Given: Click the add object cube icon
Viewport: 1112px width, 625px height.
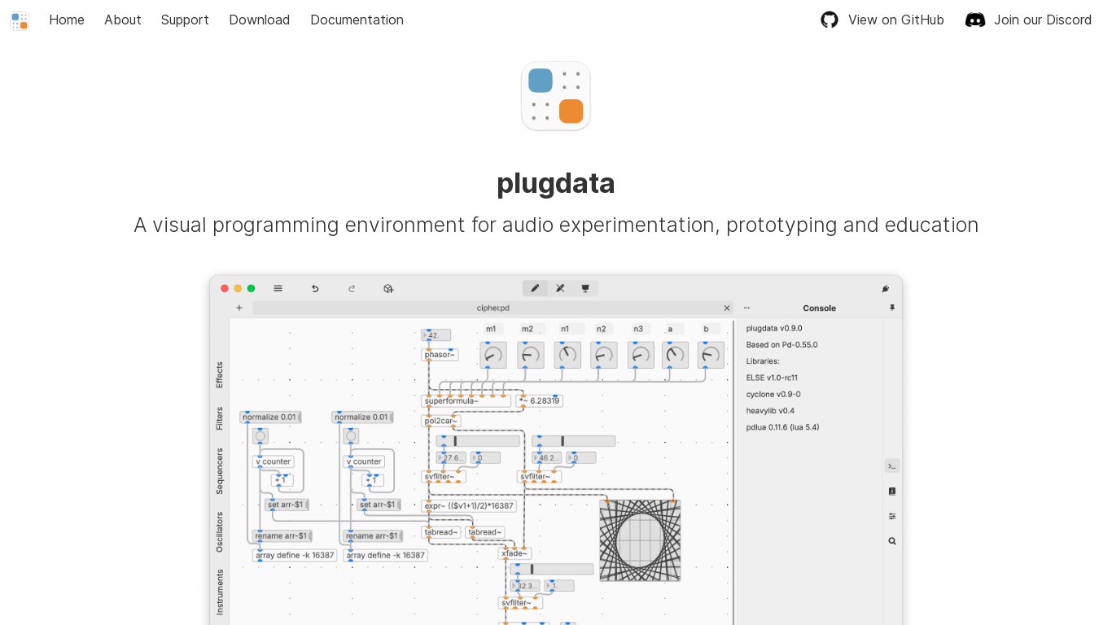Looking at the screenshot, I should coord(388,288).
